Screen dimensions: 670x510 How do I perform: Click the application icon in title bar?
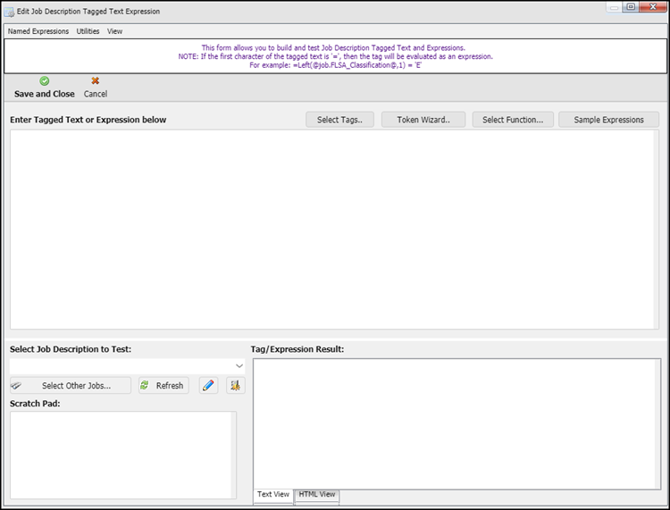(x=8, y=9)
